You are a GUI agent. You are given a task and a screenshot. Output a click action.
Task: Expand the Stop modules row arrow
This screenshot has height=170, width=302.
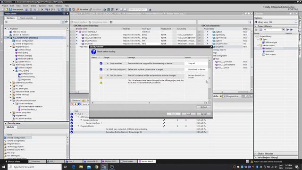click(108, 63)
